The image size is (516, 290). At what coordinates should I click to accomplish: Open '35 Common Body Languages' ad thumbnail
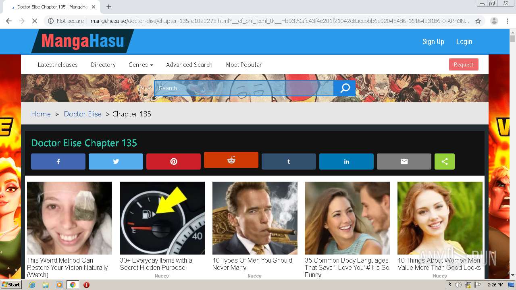[347, 218]
